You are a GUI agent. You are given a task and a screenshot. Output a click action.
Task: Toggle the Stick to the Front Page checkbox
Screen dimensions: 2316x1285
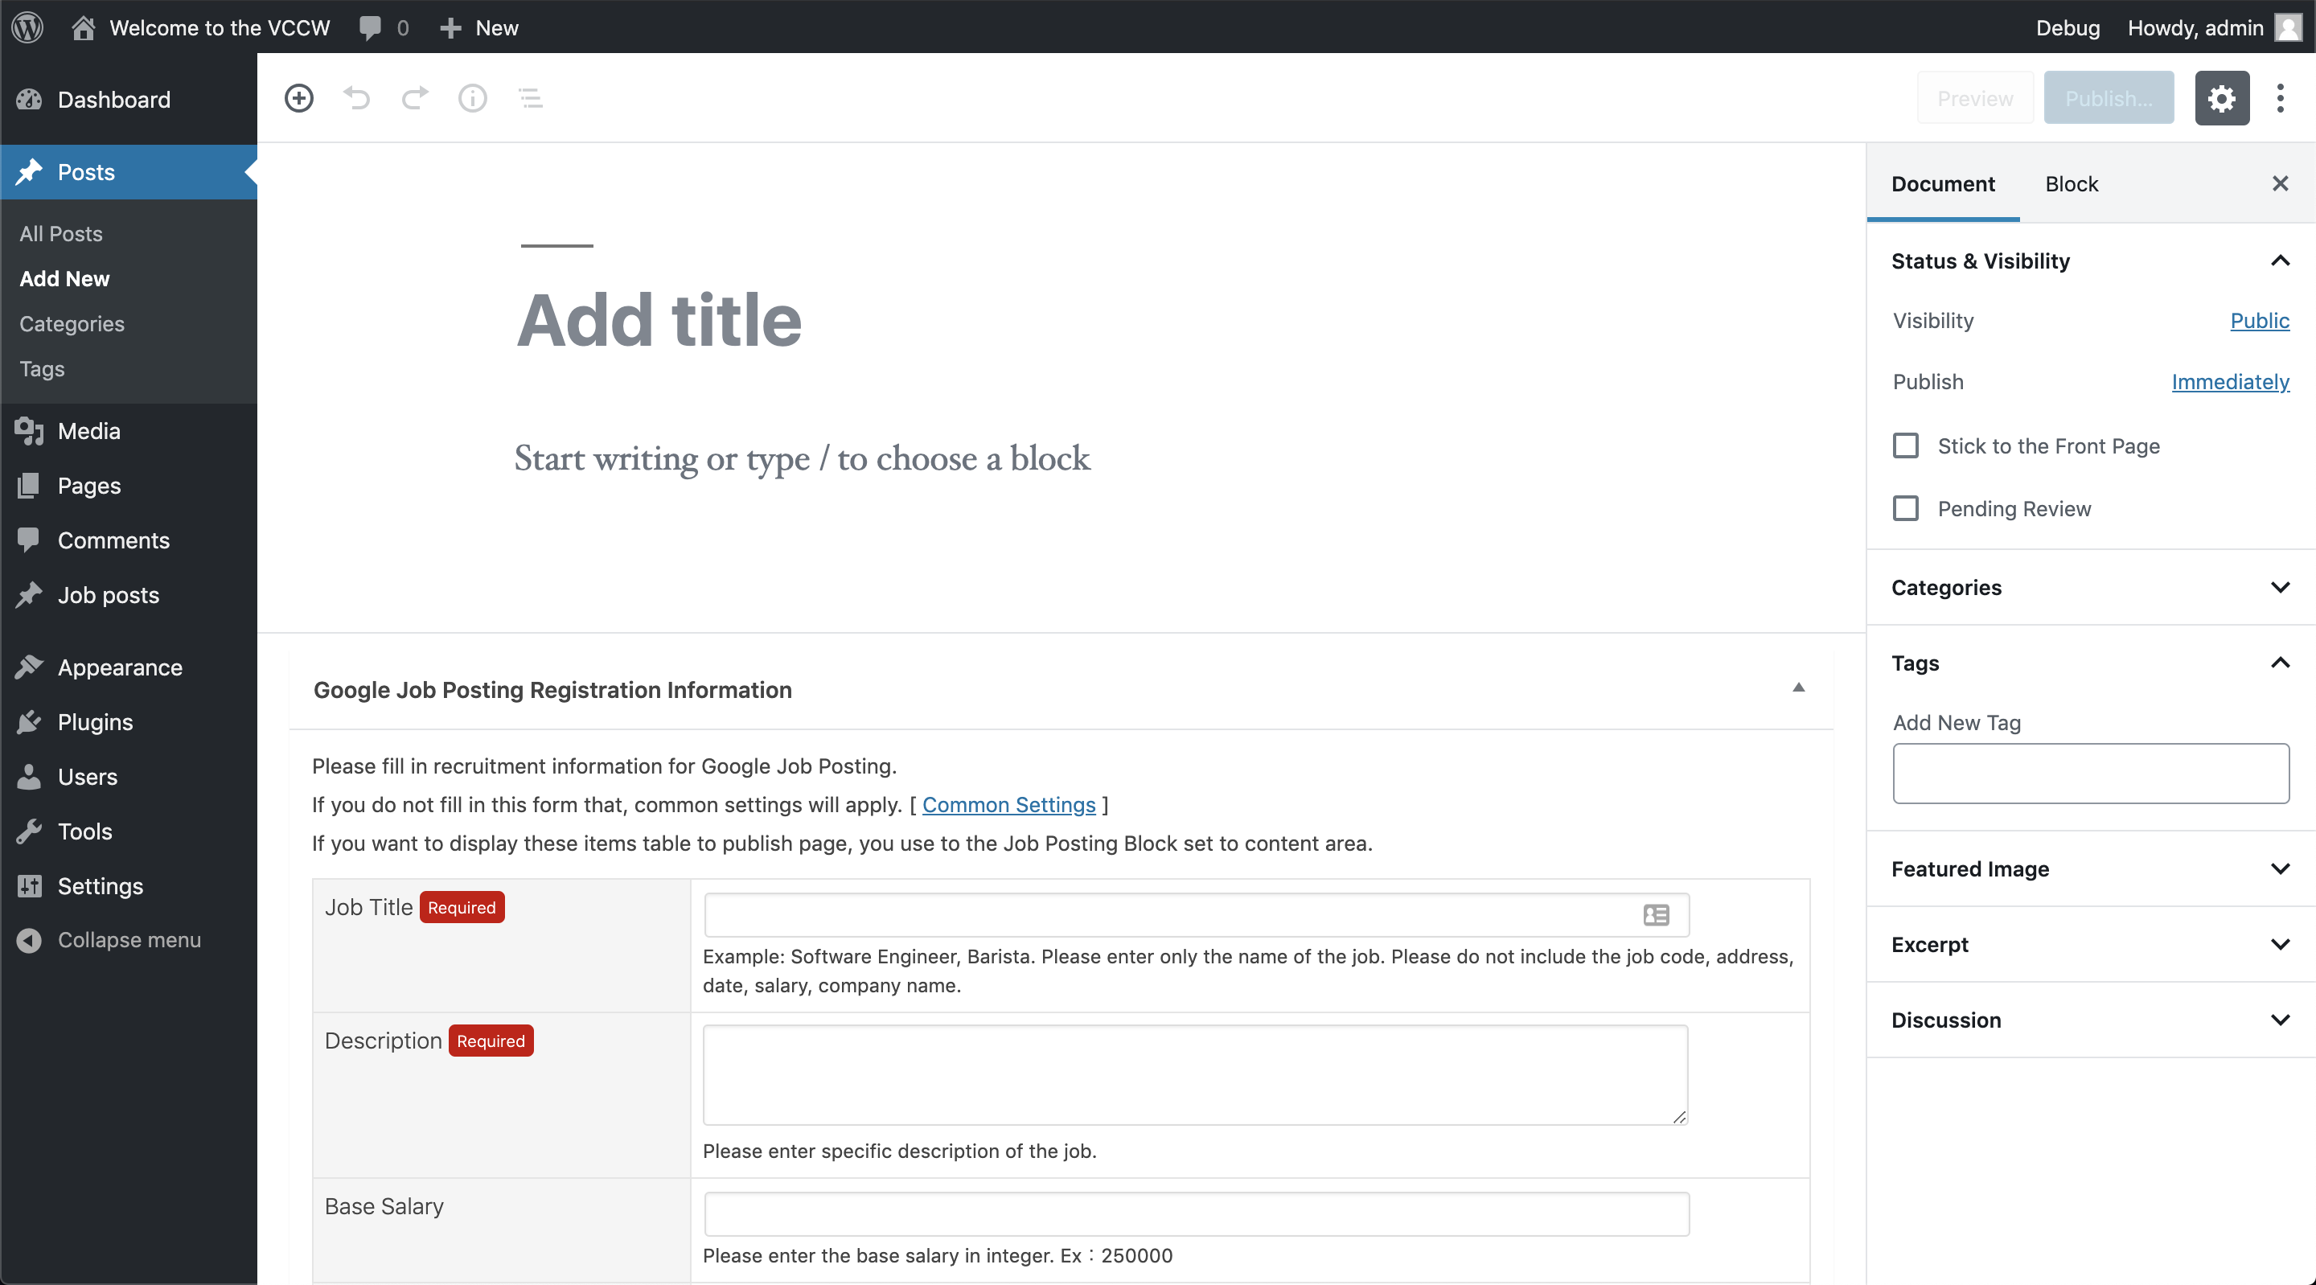(x=1907, y=445)
